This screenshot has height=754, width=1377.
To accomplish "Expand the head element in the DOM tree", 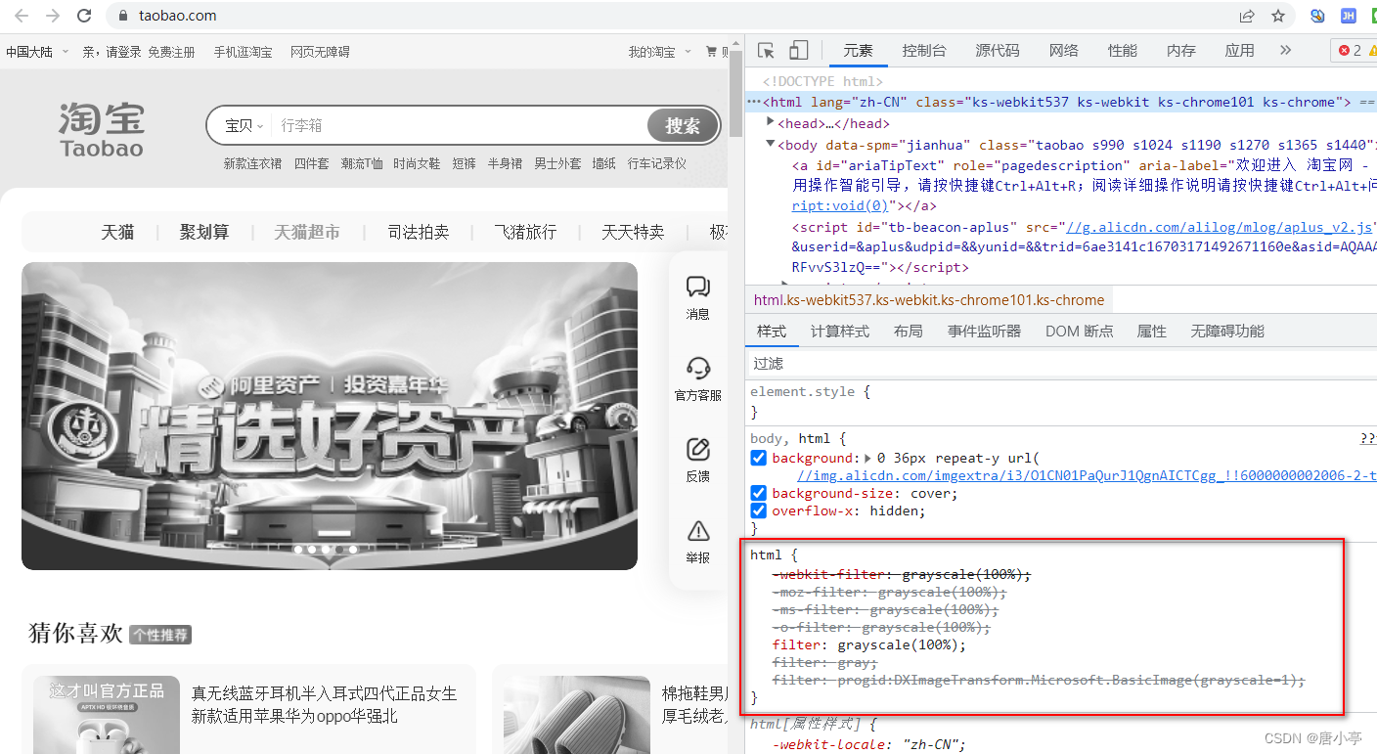I will (x=771, y=123).
